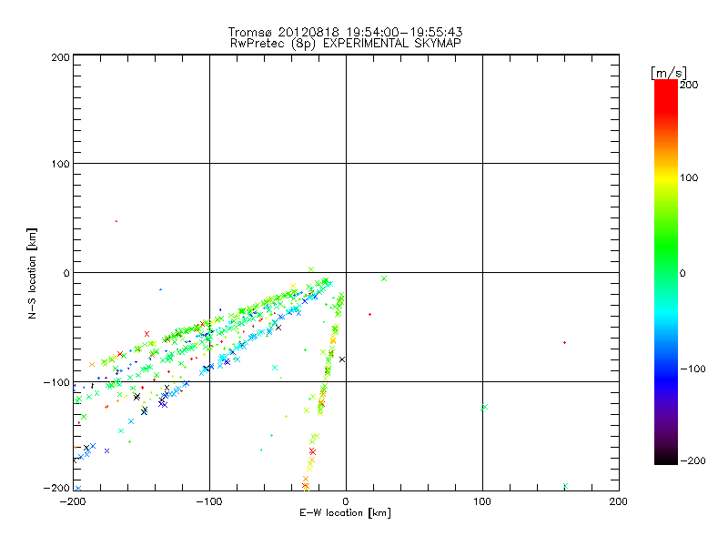Click the green 0 m/s colorbar region
This screenshot has width=728, height=546.
[x=666, y=273]
